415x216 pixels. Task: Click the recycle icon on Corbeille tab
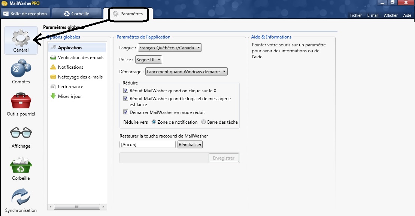coord(67,14)
